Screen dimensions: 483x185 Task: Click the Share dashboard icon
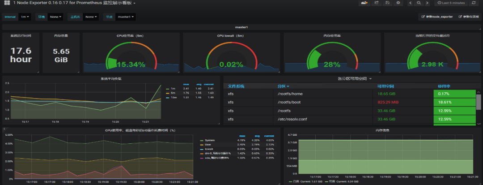click(376, 3)
